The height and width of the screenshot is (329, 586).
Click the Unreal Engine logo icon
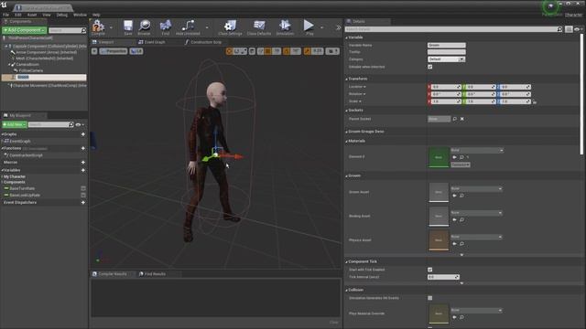click(x=4, y=5)
